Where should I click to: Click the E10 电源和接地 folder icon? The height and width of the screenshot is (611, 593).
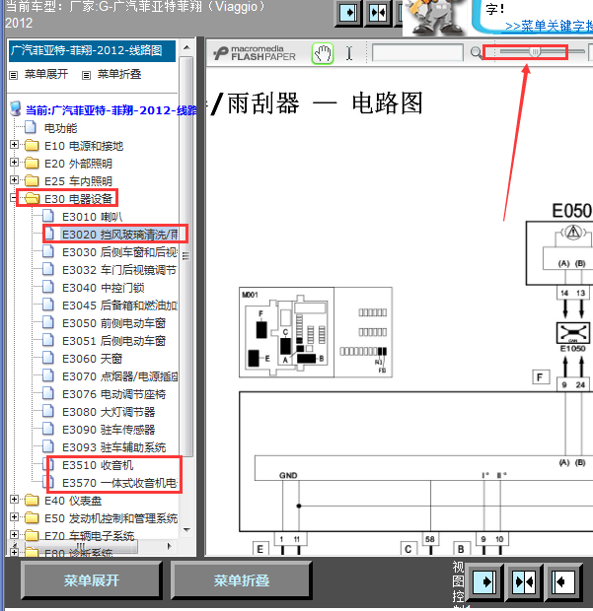tap(32, 146)
